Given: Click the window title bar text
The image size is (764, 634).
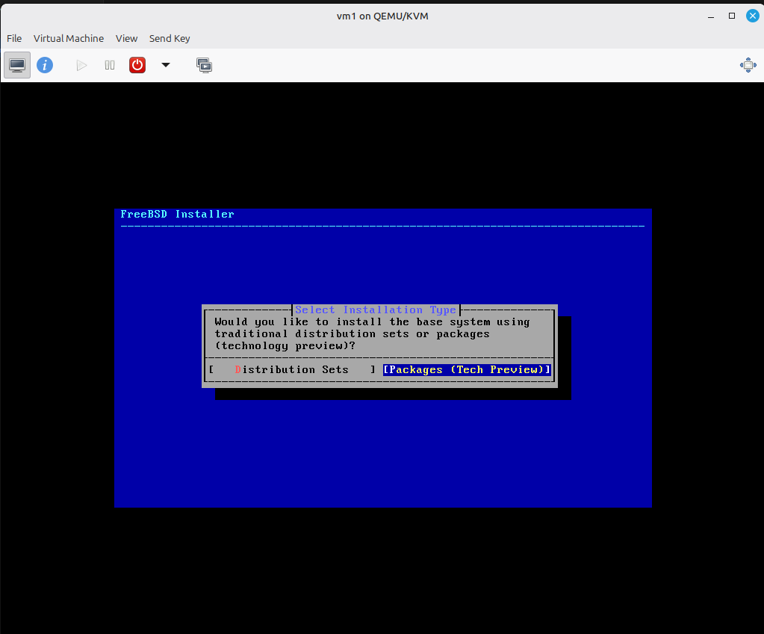Looking at the screenshot, I should pos(382,16).
